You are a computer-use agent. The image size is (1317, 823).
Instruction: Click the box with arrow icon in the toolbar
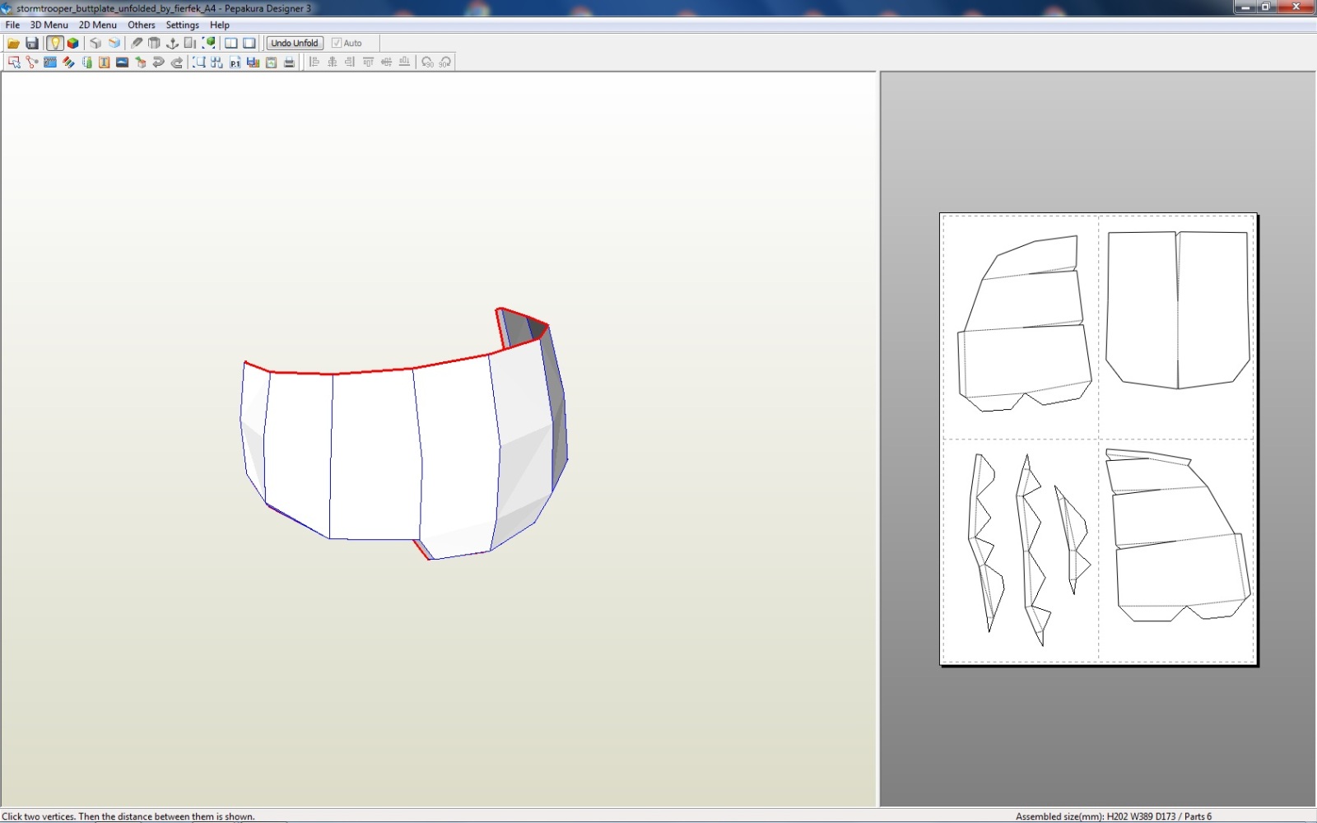tap(141, 62)
